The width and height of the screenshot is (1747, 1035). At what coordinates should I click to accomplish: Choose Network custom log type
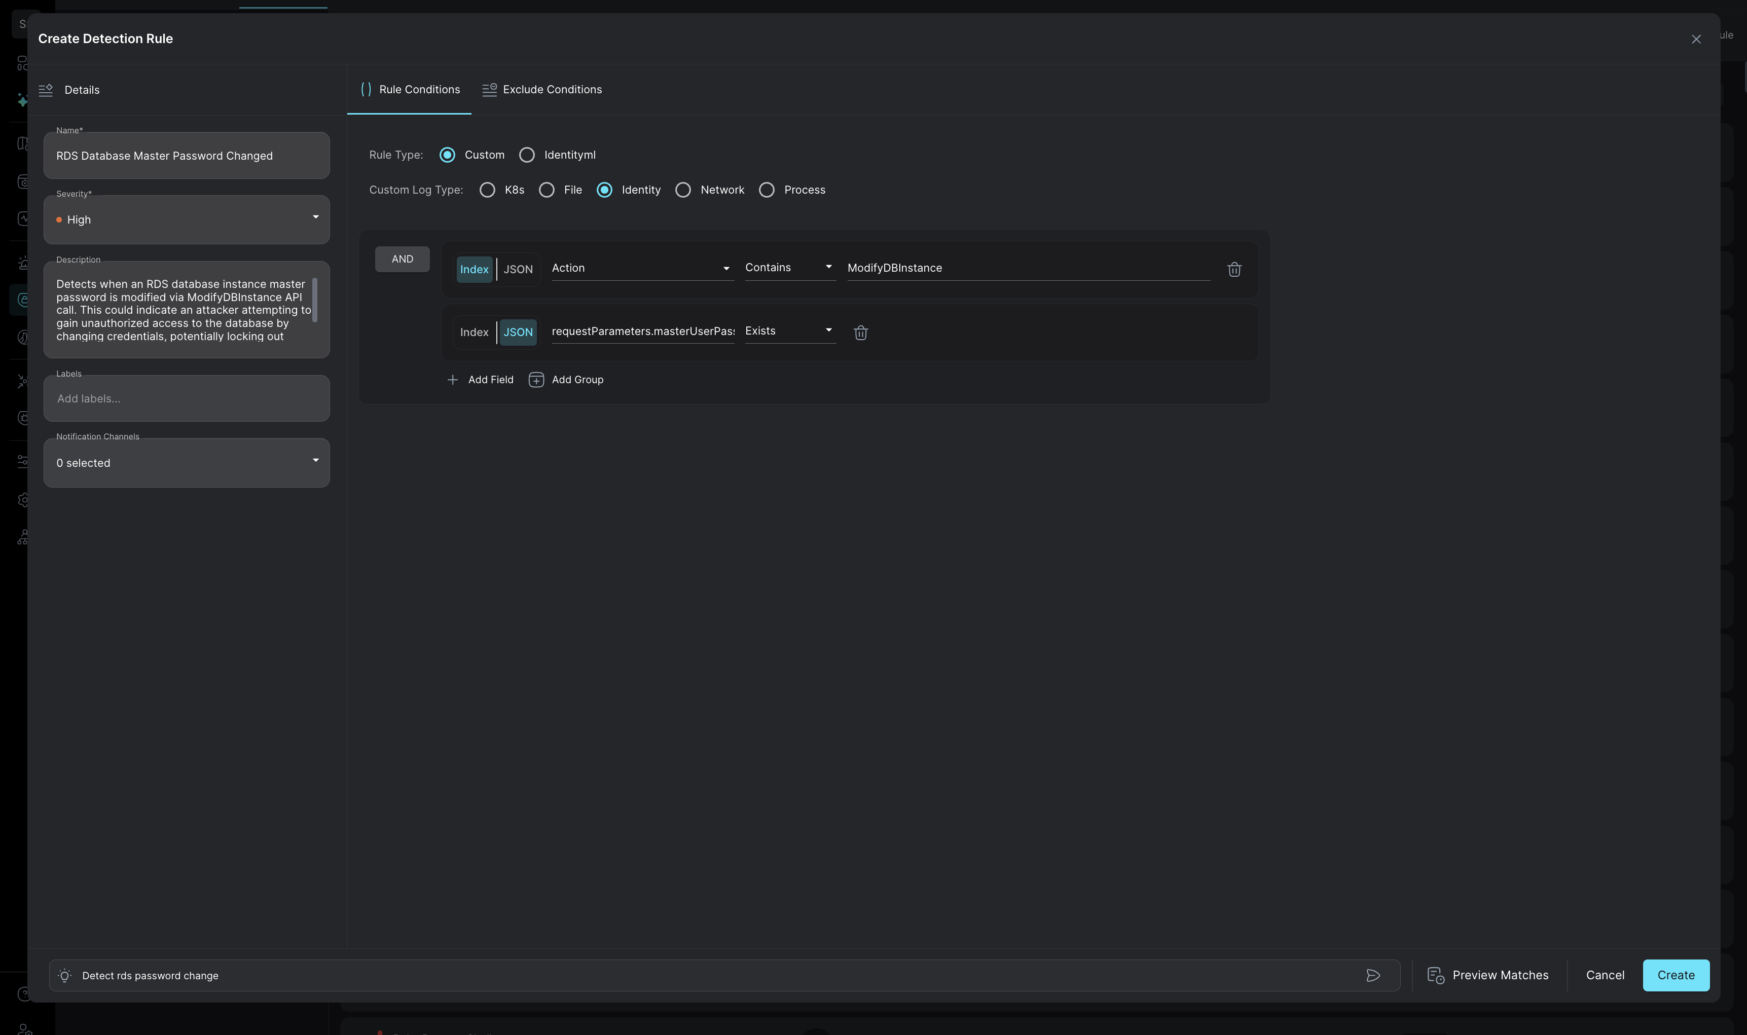tap(683, 190)
